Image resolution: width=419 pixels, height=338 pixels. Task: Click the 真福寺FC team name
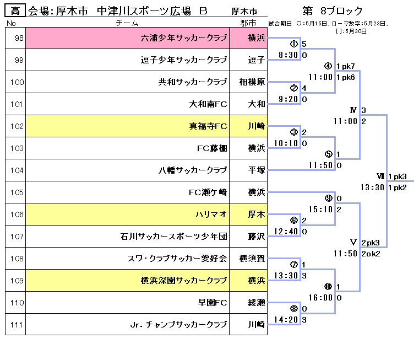coord(208,126)
